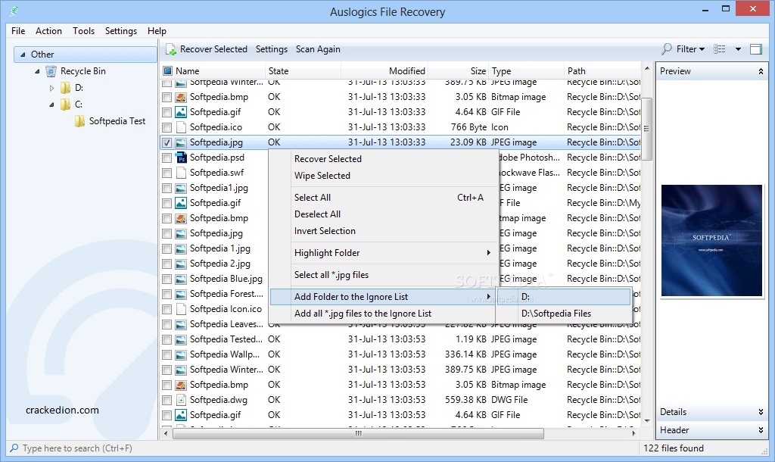Click the Softpedia Leaves image icon
775x462 pixels.
point(182,324)
